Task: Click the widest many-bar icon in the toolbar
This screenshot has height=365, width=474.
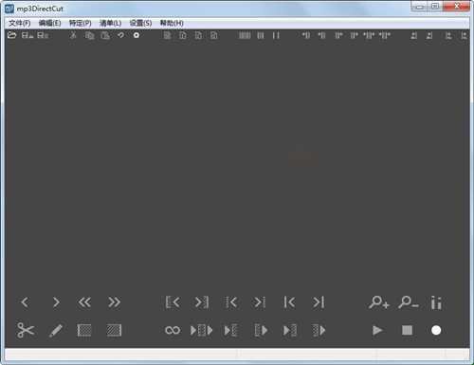Action: (245, 35)
